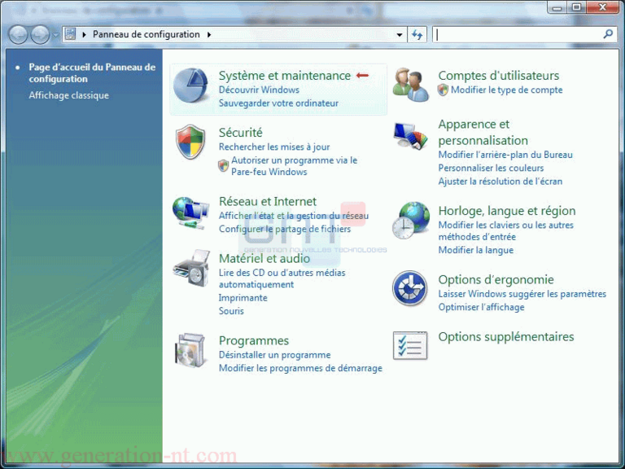The height and width of the screenshot is (469, 625).
Task: Open the Système et maintenance heading
Action: point(285,76)
